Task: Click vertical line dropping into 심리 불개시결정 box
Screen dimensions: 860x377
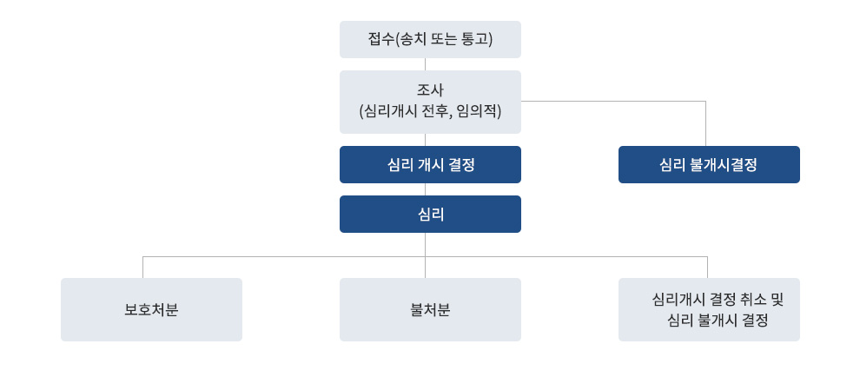Action: pos(706,123)
